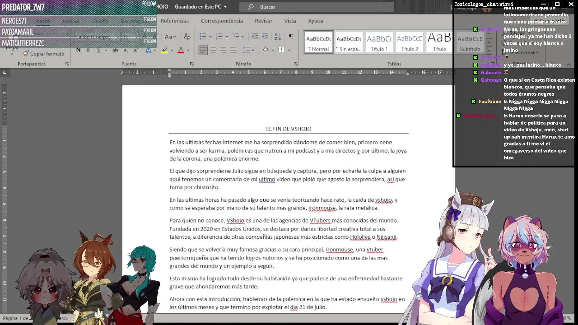Align text right
Image resolution: width=578 pixels, height=325 pixels.
coord(223,50)
